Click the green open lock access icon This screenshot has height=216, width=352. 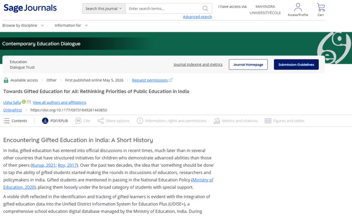(x=6, y=80)
